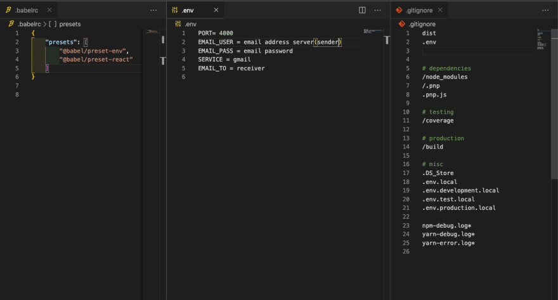Click the .pnp.js entry
This screenshot has height=300, width=558.
pyautogui.click(x=434, y=95)
